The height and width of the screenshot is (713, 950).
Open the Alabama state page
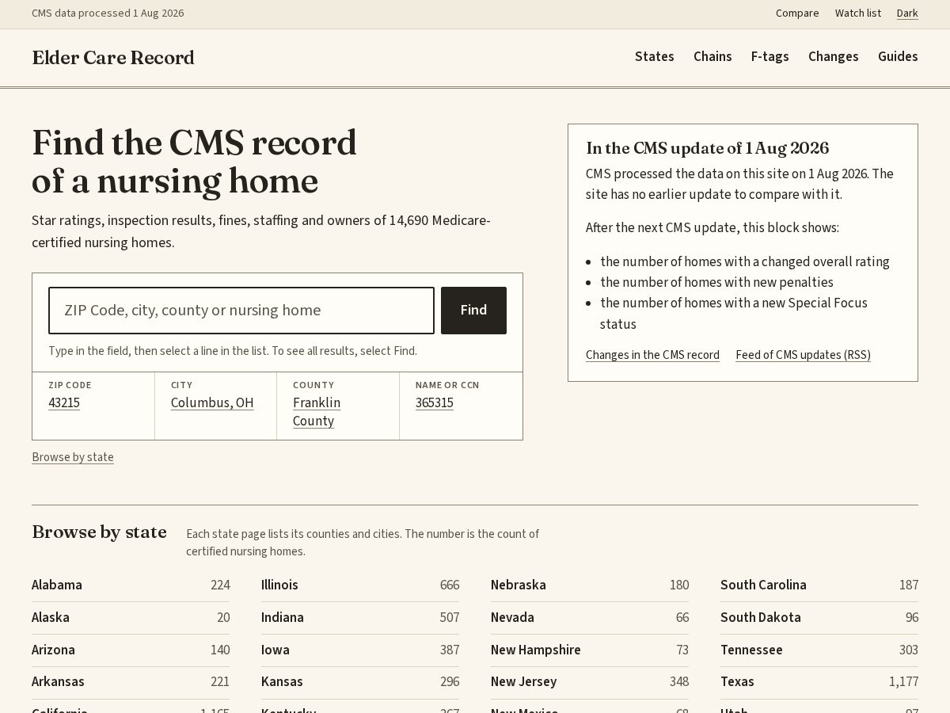(57, 585)
